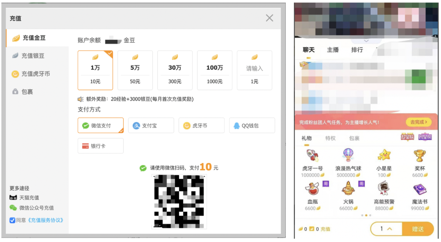Choose QQ钱包 as payment method
Screen dimensions: 441x242
[252, 125]
